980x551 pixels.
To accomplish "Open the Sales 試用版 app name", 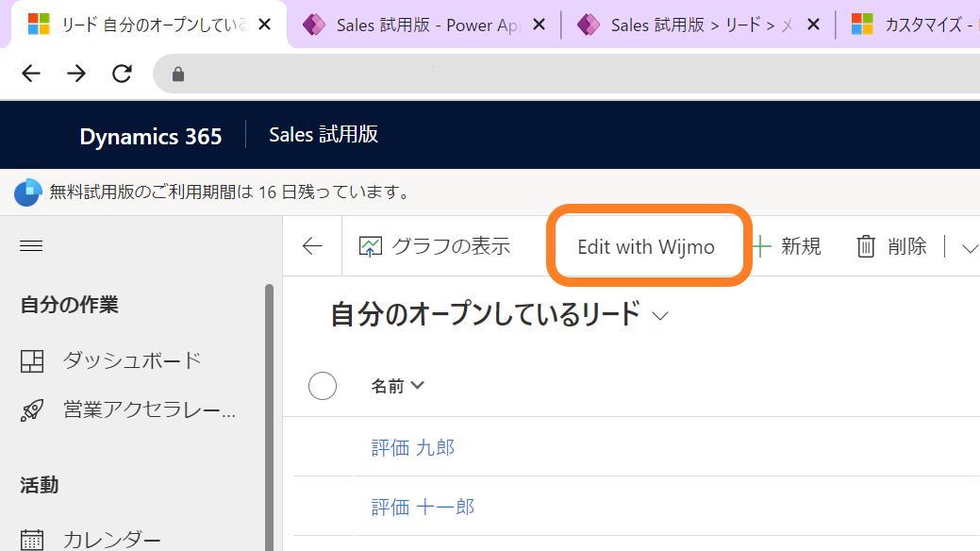I will click(x=324, y=135).
